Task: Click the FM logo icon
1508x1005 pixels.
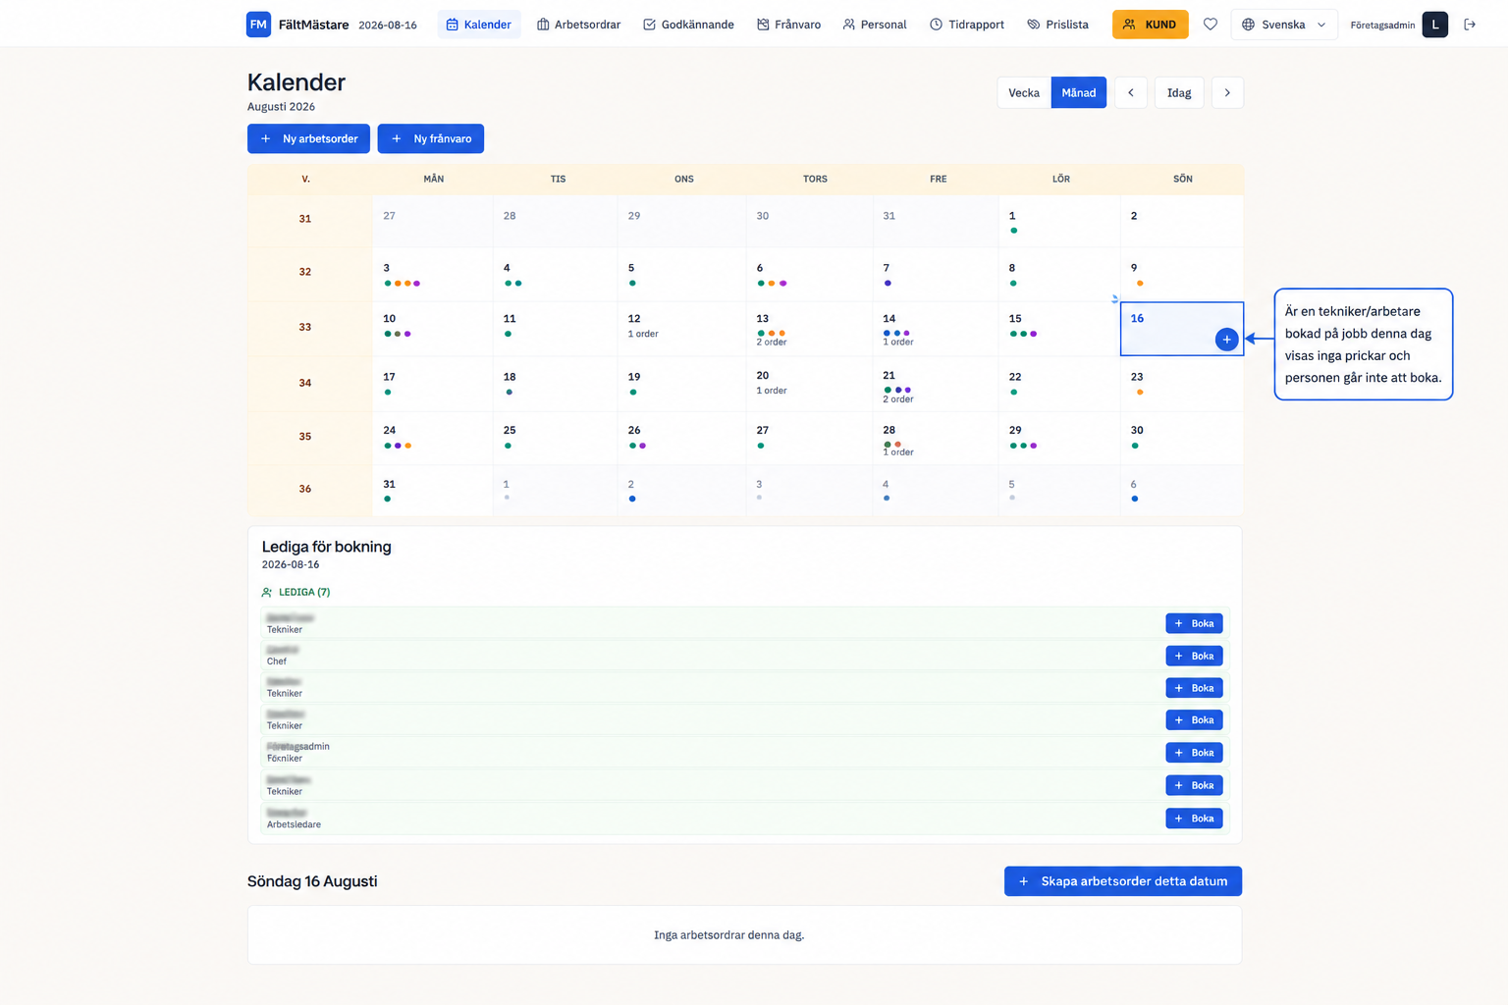Action: 258,25
